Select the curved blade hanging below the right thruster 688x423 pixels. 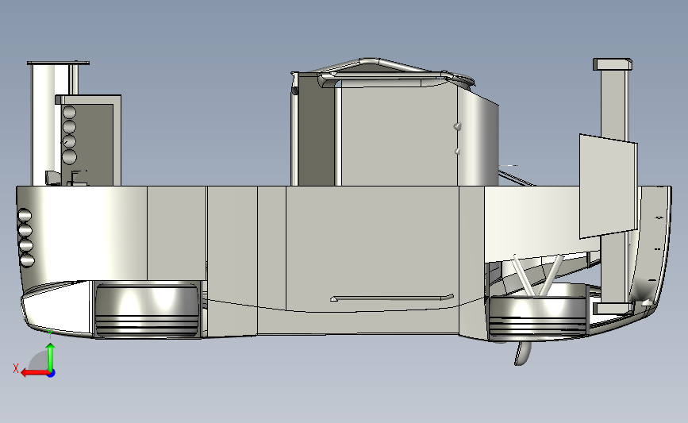pos(523,354)
